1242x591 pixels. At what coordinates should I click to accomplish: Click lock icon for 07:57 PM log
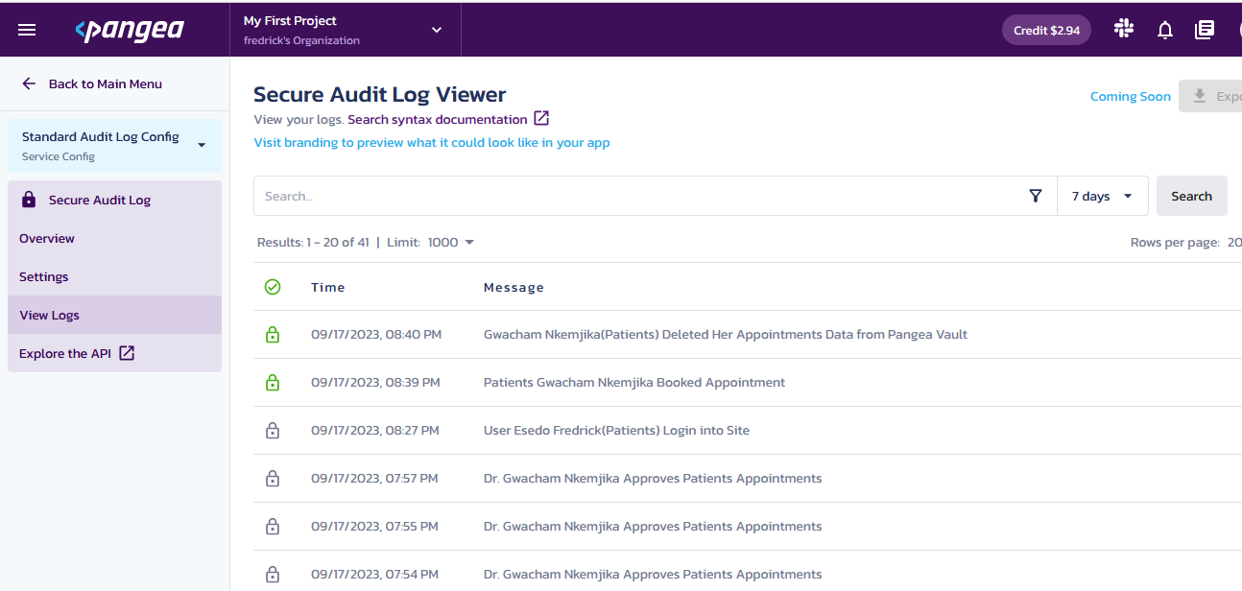pyautogui.click(x=273, y=479)
